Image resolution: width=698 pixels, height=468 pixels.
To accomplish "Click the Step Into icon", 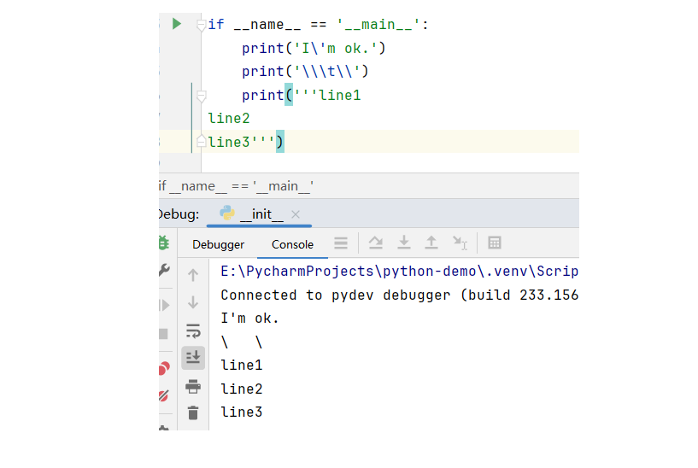I will tap(403, 243).
